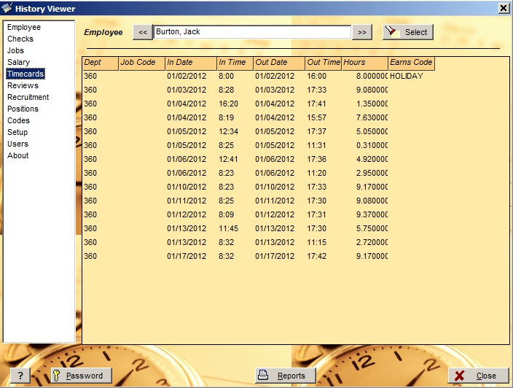Click Out Time 16:00 cell
Image resolution: width=513 pixels, height=388 pixels.
coord(316,76)
